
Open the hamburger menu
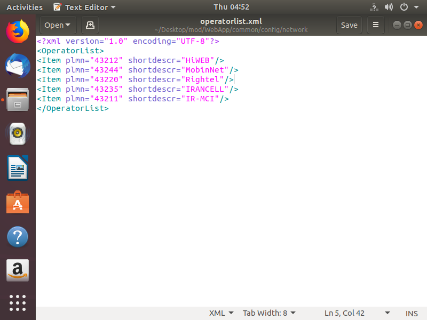pyautogui.click(x=376, y=25)
